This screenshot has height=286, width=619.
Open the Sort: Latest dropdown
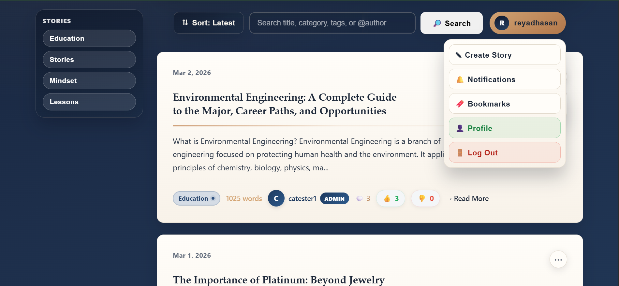pos(209,23)
